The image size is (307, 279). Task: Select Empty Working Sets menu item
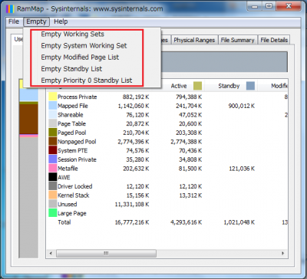(73, 34)
